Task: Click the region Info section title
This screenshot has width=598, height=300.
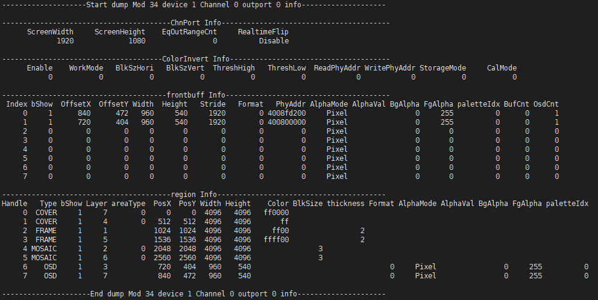Action: point(194,195)
